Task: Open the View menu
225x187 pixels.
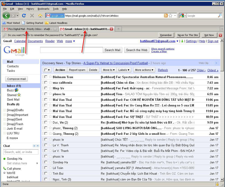Action: tap(20, 9)
